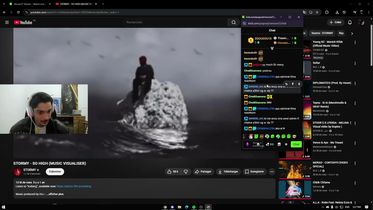Viewport: 373px width, 210px height.
Task: Open the YouTube account avatar menu
Action: [x=361, y=22]
